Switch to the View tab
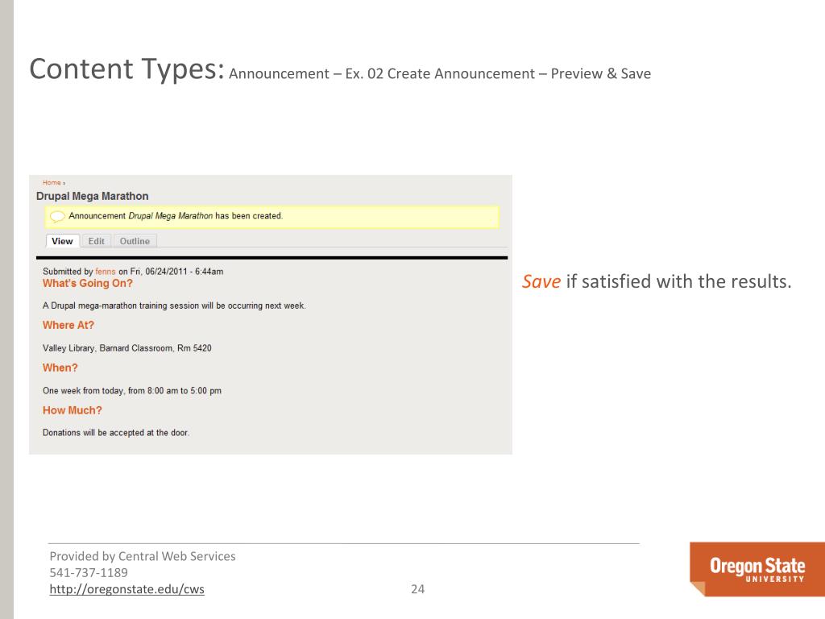Screen dimensions: 825x619 coord(63,241)
